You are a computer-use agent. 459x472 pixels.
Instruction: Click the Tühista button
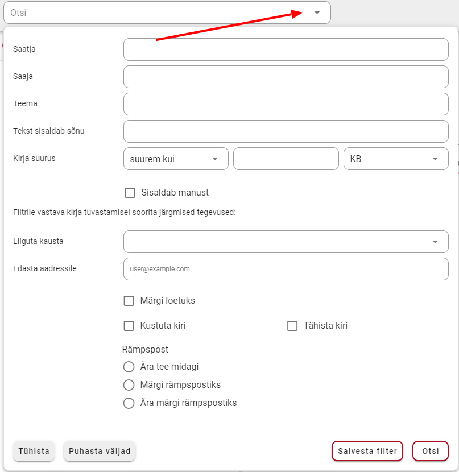(x=34, y=451)
